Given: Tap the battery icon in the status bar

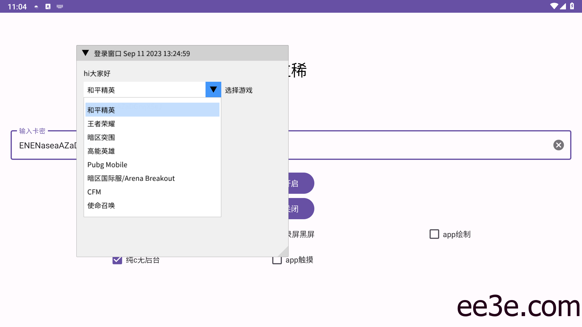Looking at the screenshot, I should [x=572, y=6].
